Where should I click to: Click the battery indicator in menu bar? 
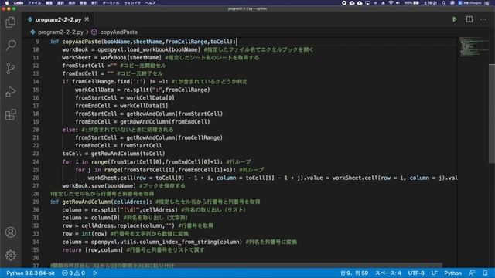coord(412,3)
